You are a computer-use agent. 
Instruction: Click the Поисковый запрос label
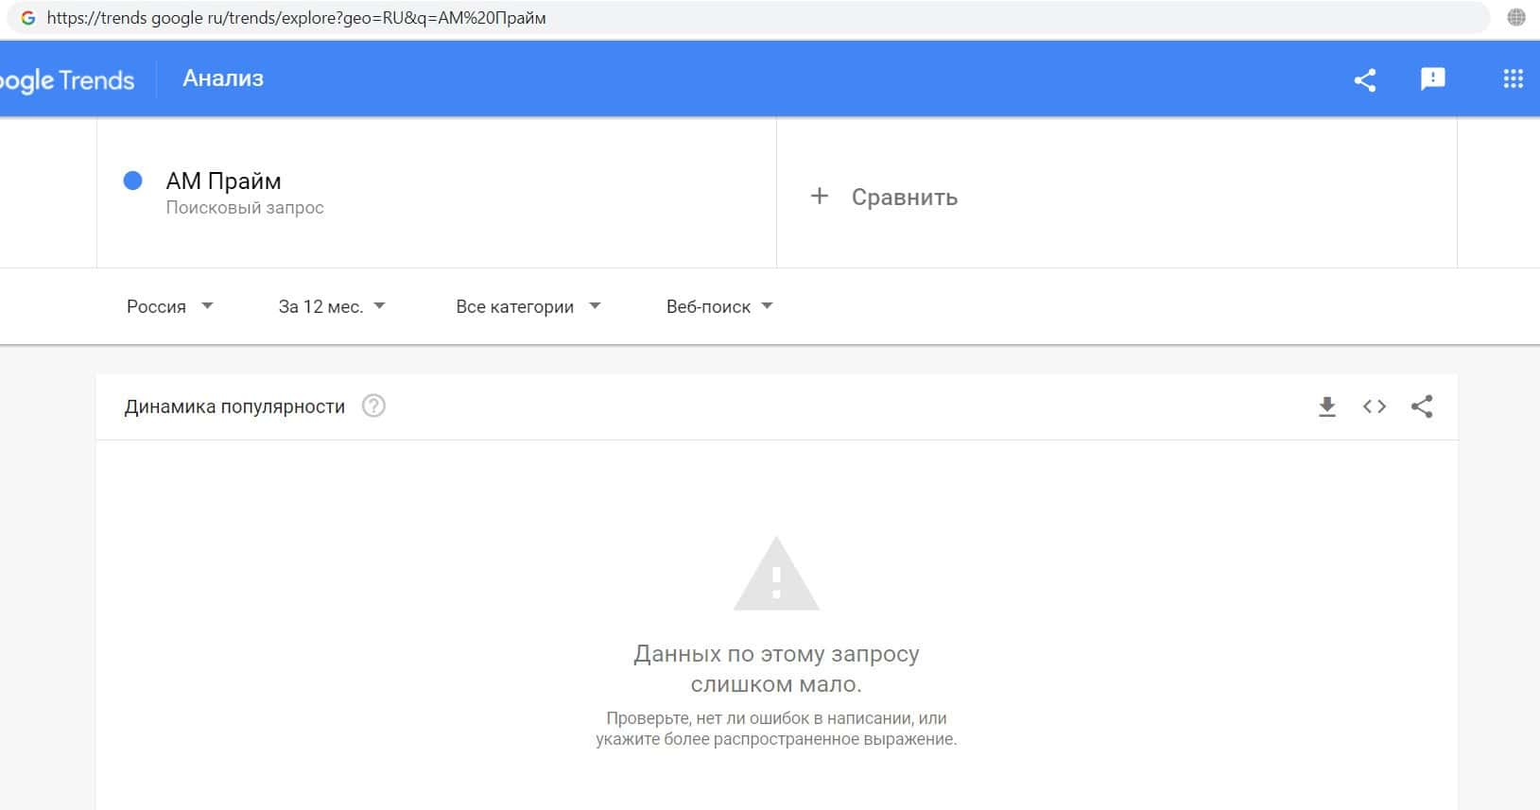(x=245, y=208)
